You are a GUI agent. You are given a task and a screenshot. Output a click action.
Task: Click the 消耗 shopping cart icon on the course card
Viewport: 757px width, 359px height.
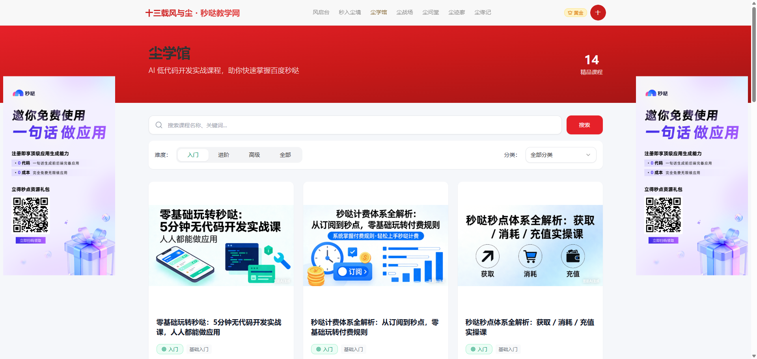[x=530, y=256]
